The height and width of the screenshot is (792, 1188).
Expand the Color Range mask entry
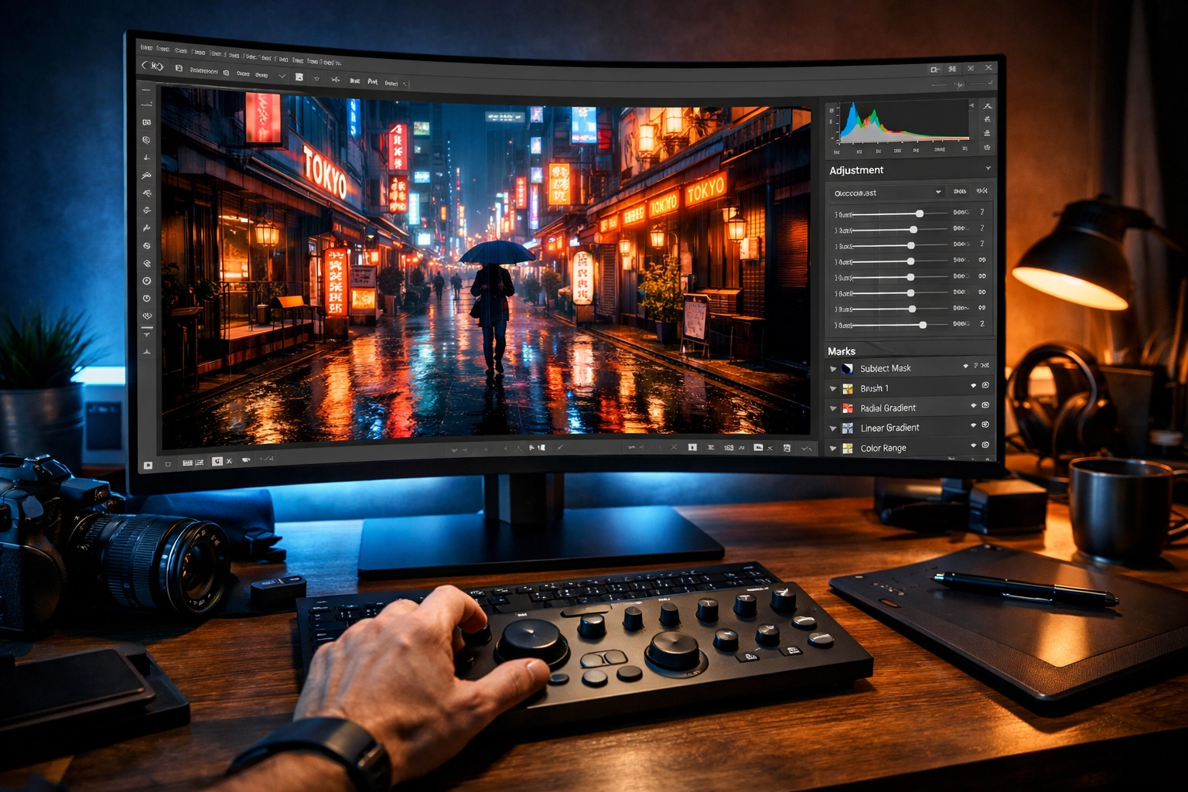[x=833, y=448]
